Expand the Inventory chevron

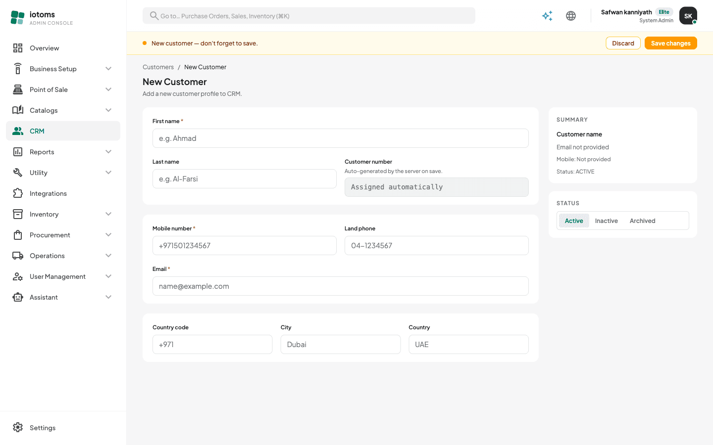point(108,214)
